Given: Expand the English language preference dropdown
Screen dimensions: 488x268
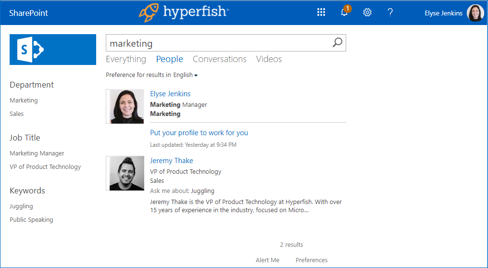Looking at the screenshot, I should (x=186, y=75).
